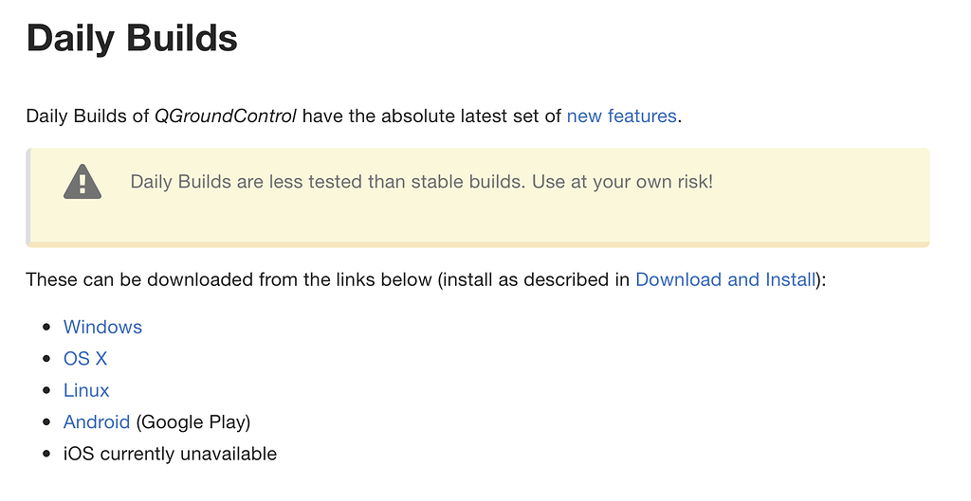Follow the "Download and Install" link
Viewport: 971px width, 501px height.
(725, 279)
